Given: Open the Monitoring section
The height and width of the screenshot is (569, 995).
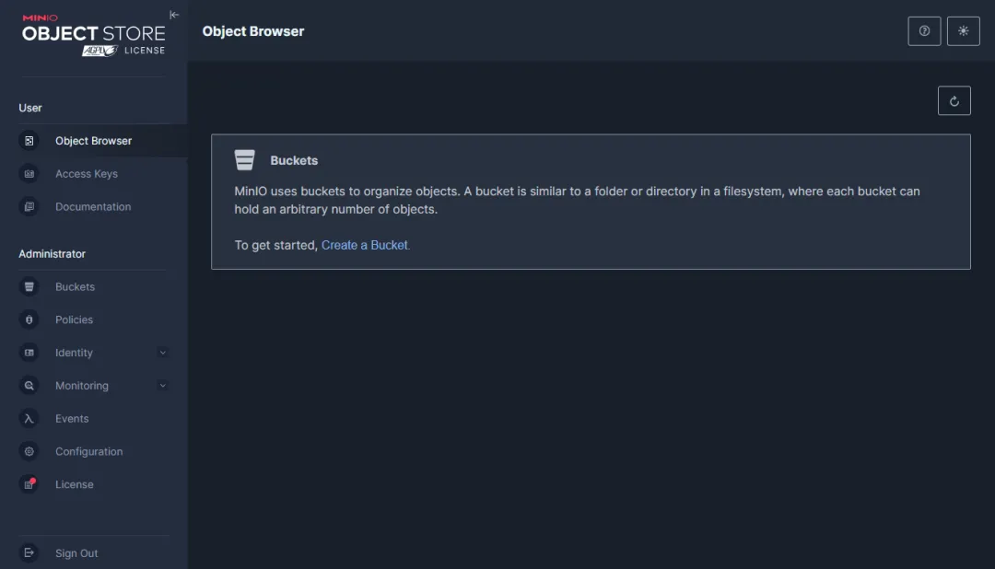Looking at the screenshot, I should (x=82, y=386).
